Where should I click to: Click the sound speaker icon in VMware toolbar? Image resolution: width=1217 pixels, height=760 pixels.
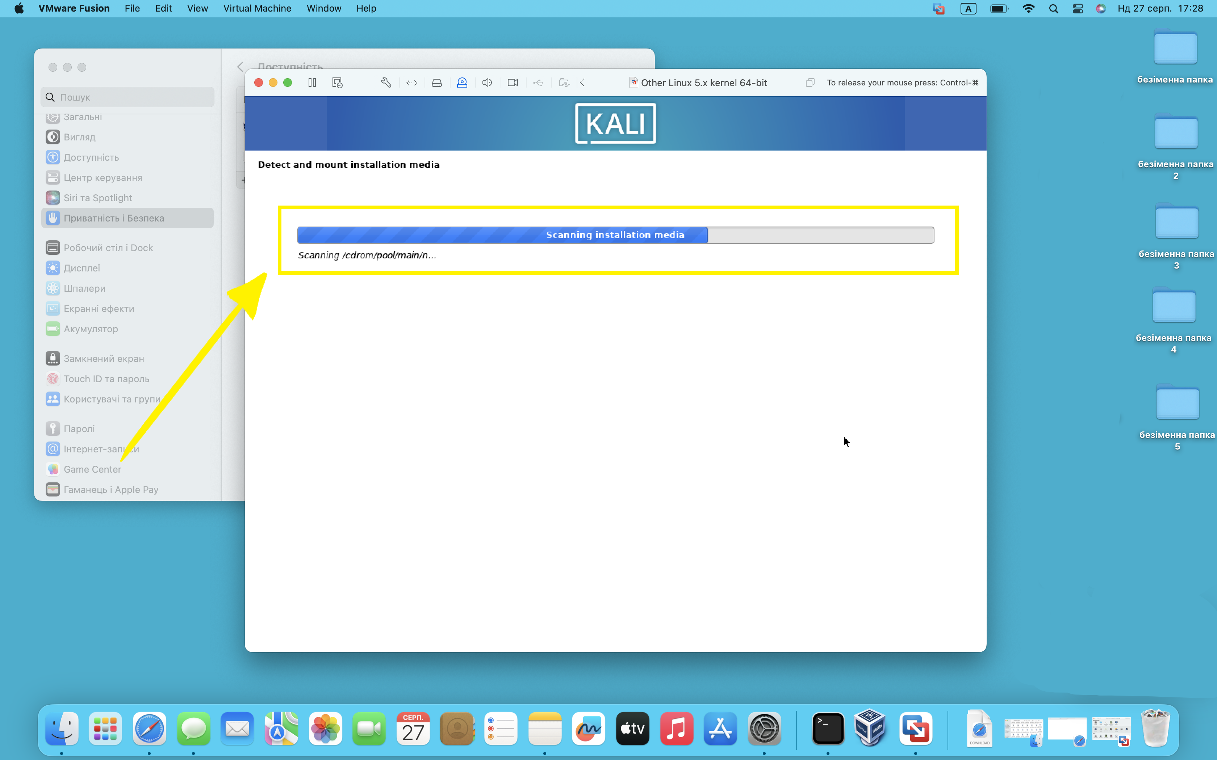[x=487, y=83]
